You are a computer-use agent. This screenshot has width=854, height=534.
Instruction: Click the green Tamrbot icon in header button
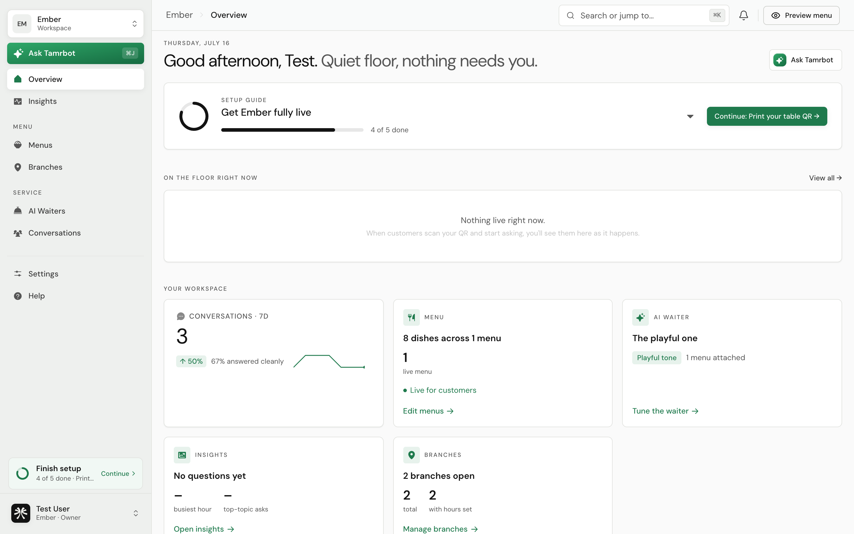coord(780,60)
